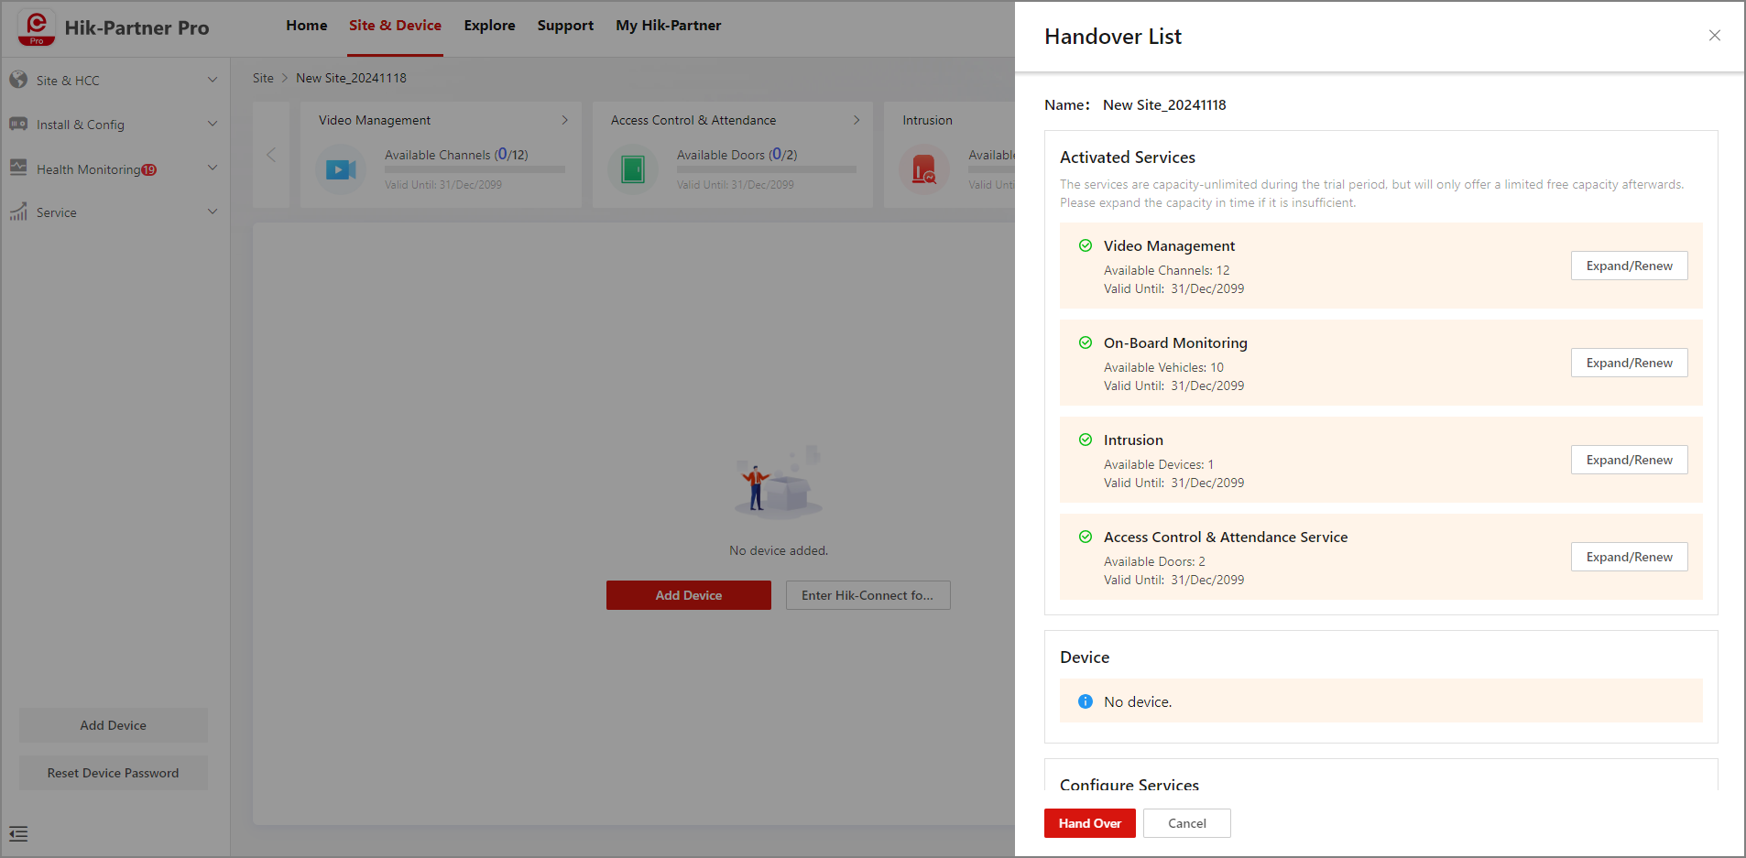1746x858 pixels.
Task: Close the Handover List panel
Action: (x=1715, y=36)
